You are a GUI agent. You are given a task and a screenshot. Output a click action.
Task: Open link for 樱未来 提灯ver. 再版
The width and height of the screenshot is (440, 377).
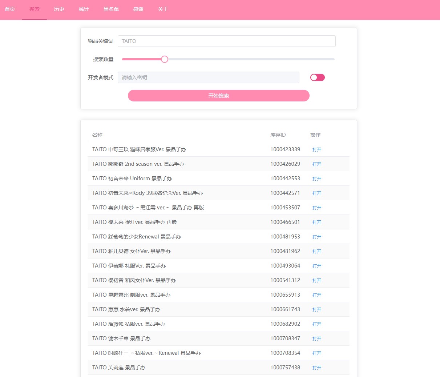click(x=317, y=222)
